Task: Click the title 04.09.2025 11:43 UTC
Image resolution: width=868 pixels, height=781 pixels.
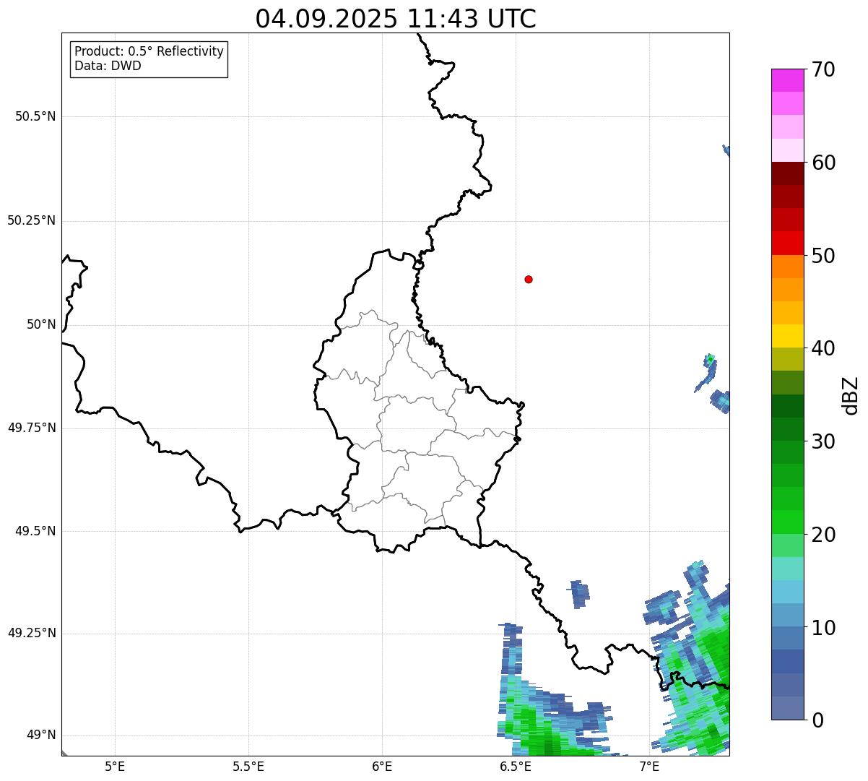Action: (x=396, y=19)
